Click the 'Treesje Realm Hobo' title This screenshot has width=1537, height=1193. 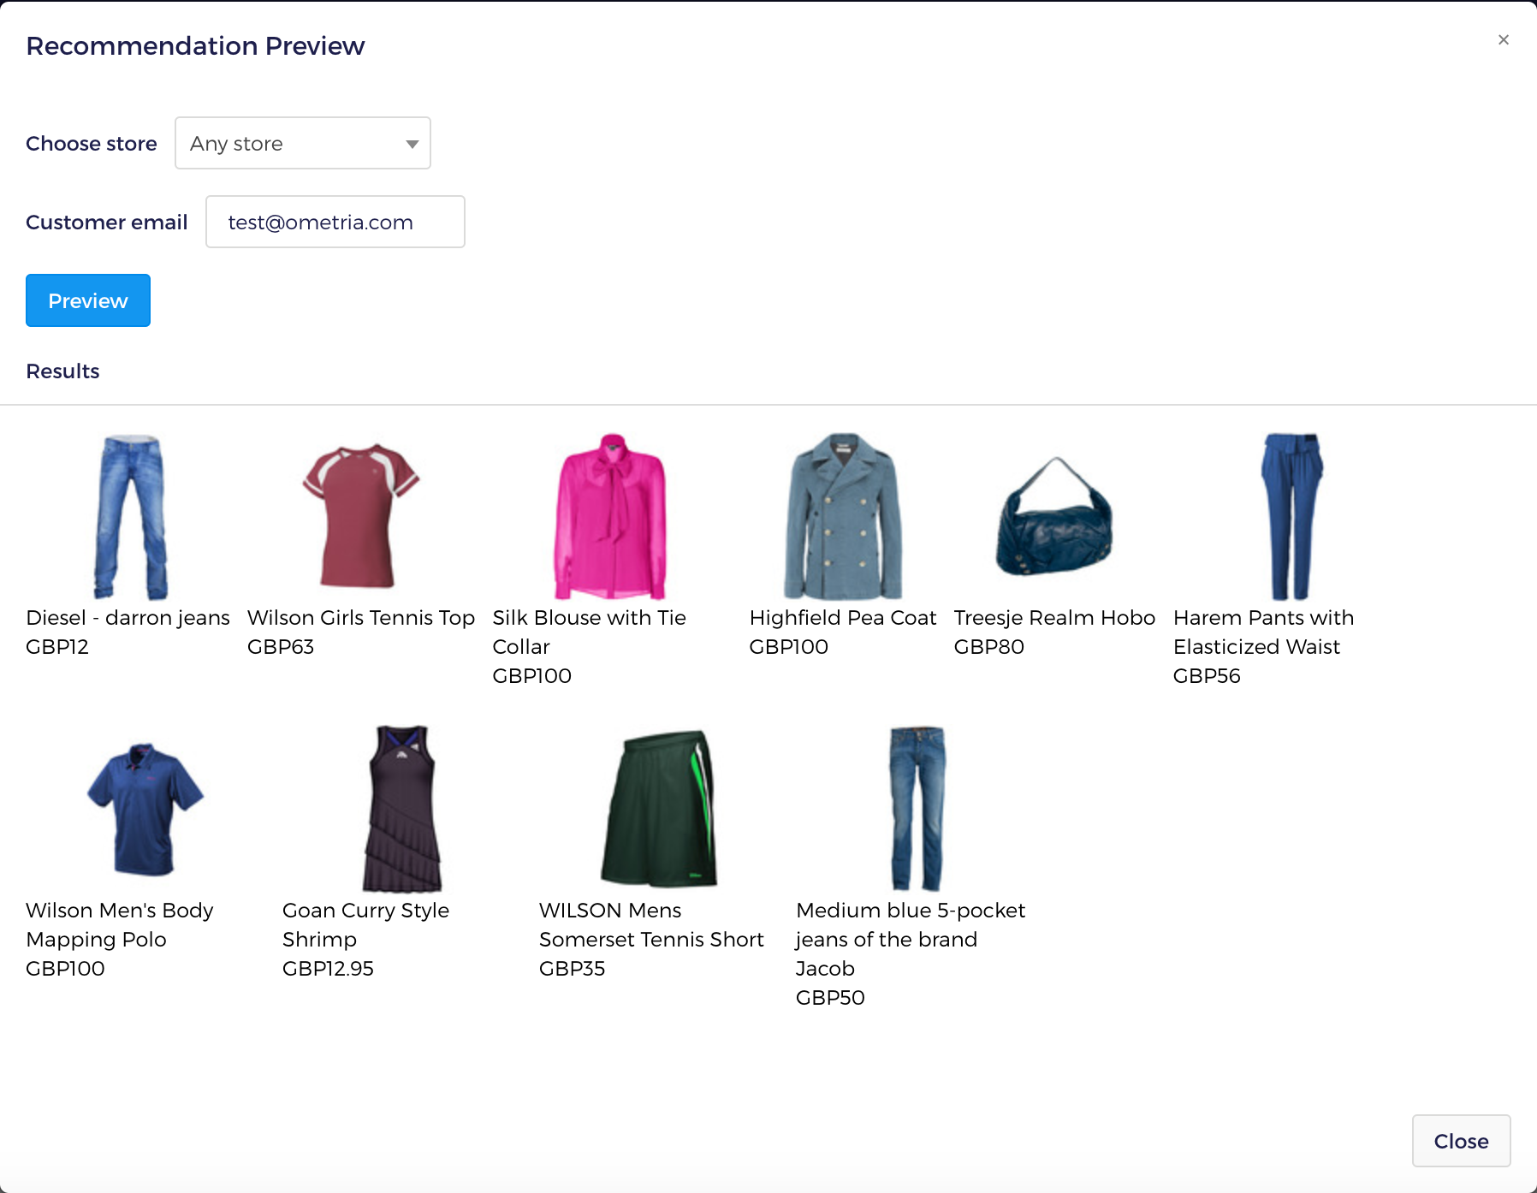pos(1054,618)
